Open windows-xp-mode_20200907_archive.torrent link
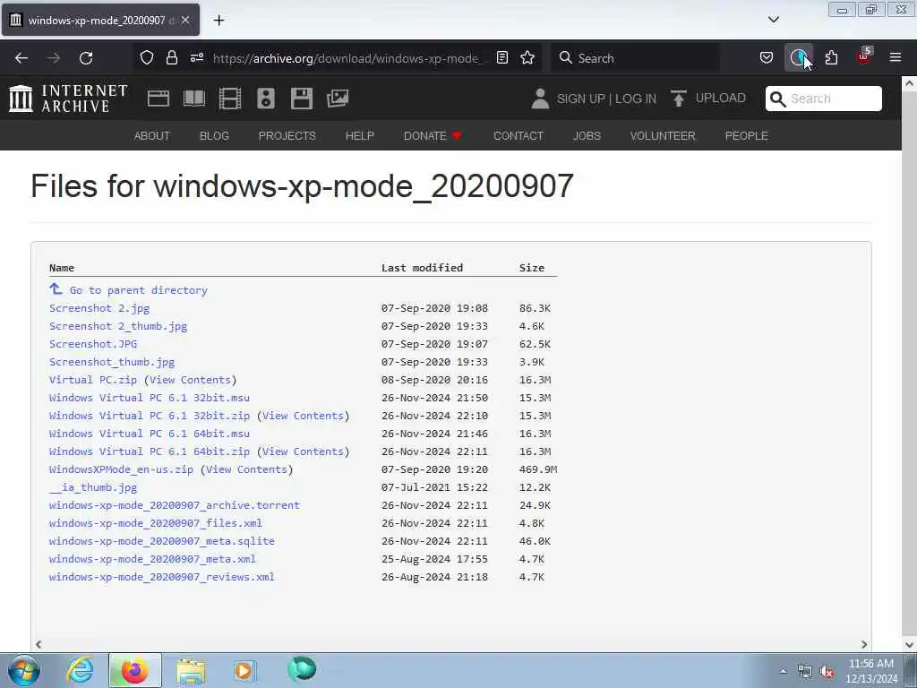The width and height of the screenshot is (917, 688). [x=175, y=505]
